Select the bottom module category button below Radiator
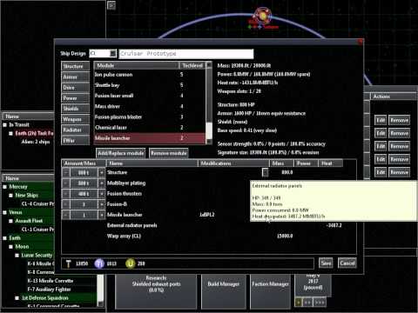The height and width of the screenshot is (313, 418). [x=75, y=141]
